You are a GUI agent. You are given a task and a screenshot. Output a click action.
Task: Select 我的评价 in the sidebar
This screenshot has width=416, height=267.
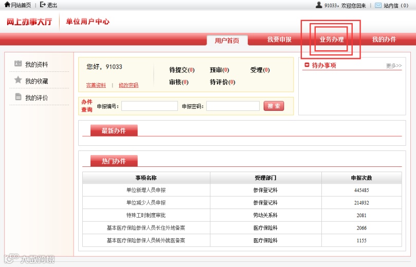[37, 98]
